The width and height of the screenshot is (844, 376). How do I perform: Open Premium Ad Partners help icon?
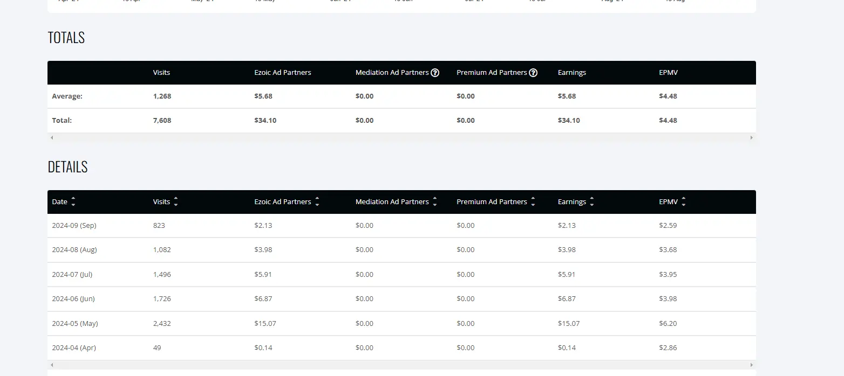click(533, 73)
